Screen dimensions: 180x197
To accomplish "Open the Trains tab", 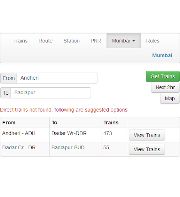I will pos(20,41).
